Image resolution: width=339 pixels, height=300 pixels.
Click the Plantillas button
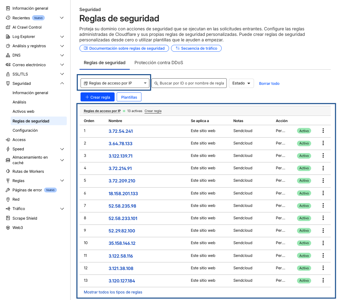click(x=129, y=97)
